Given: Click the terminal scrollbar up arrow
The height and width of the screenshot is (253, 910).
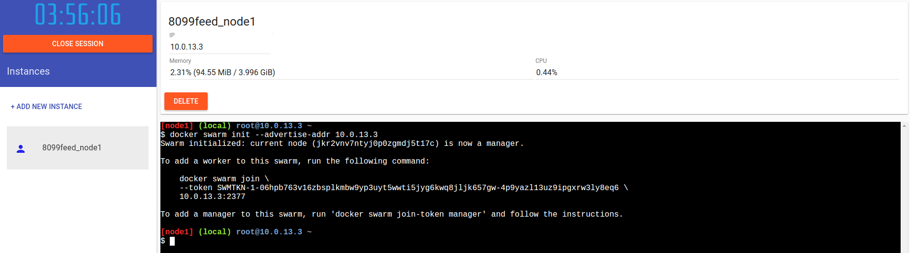Looking at the screenshot, I should click(x=904, y=126).
